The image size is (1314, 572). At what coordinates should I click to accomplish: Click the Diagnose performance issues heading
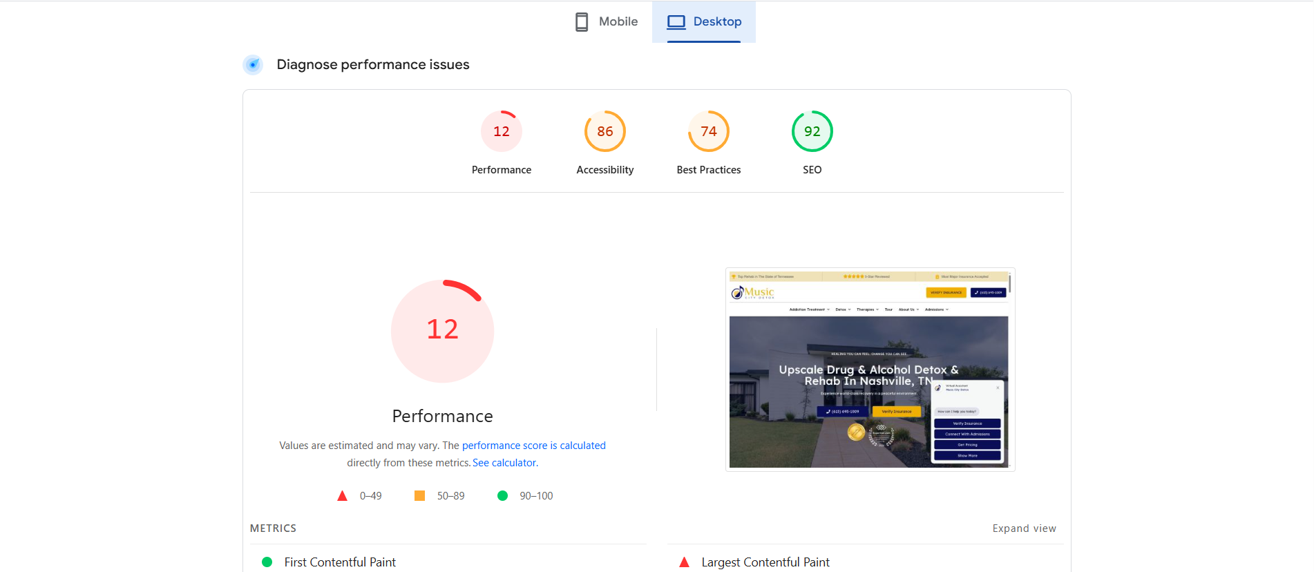[x=372, y=65]
